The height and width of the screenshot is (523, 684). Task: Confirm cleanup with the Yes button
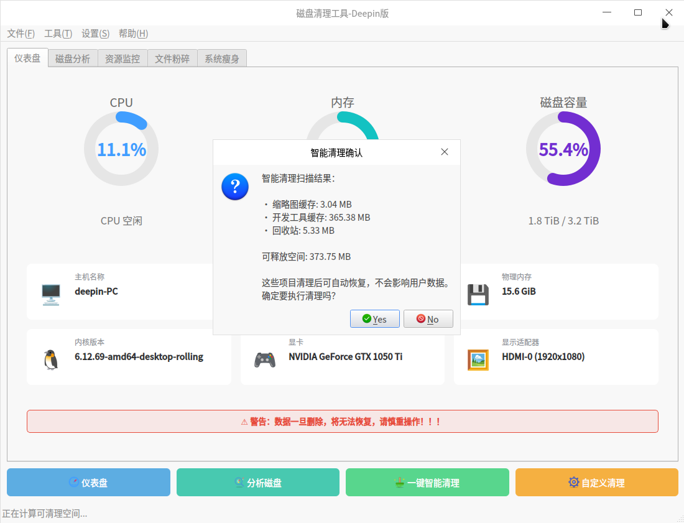374,319
